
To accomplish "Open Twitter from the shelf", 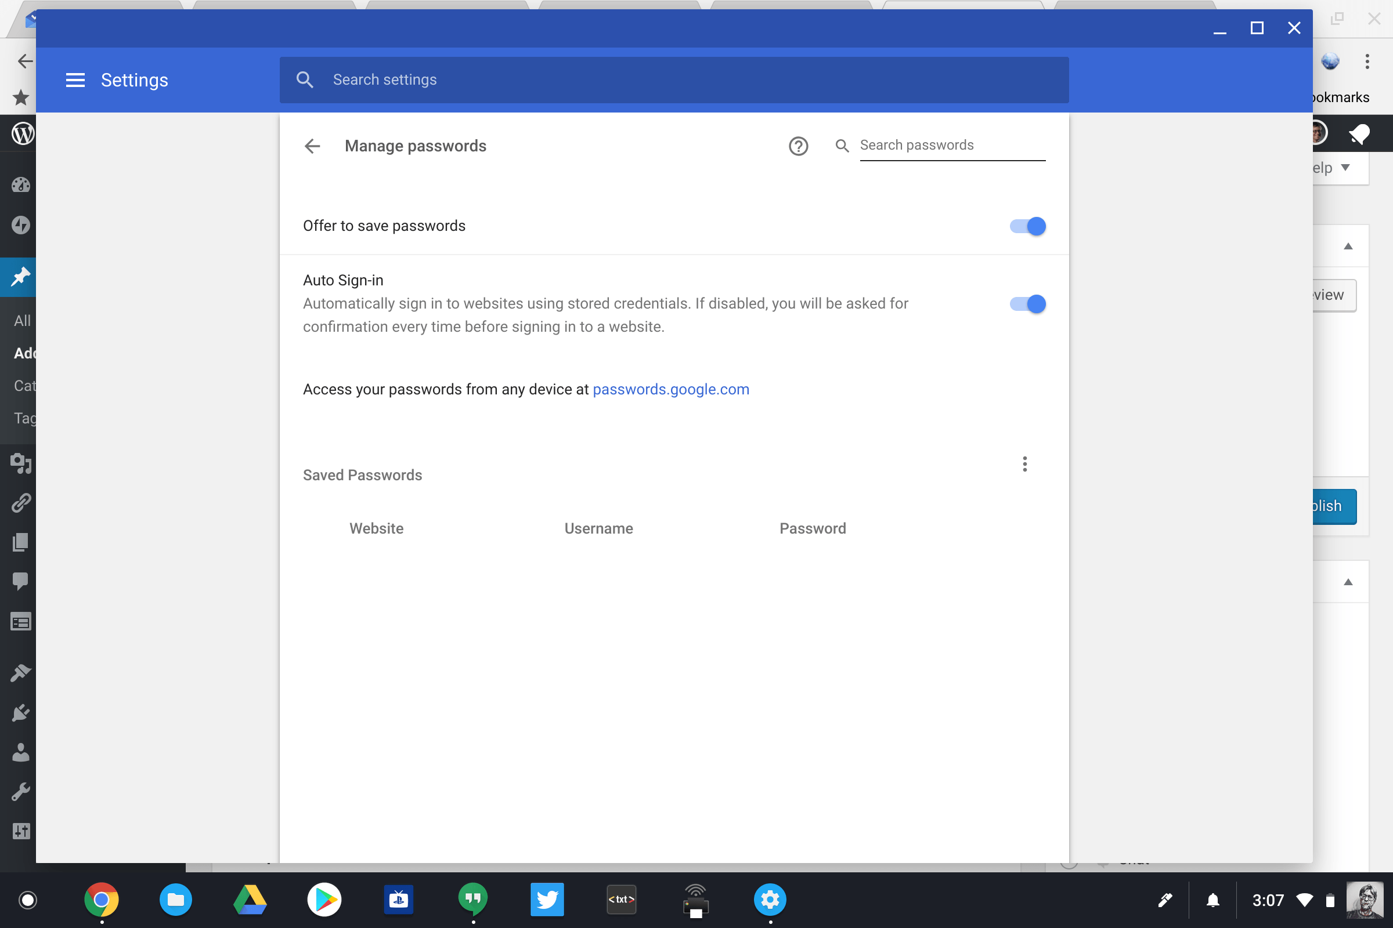I will 547,900.
